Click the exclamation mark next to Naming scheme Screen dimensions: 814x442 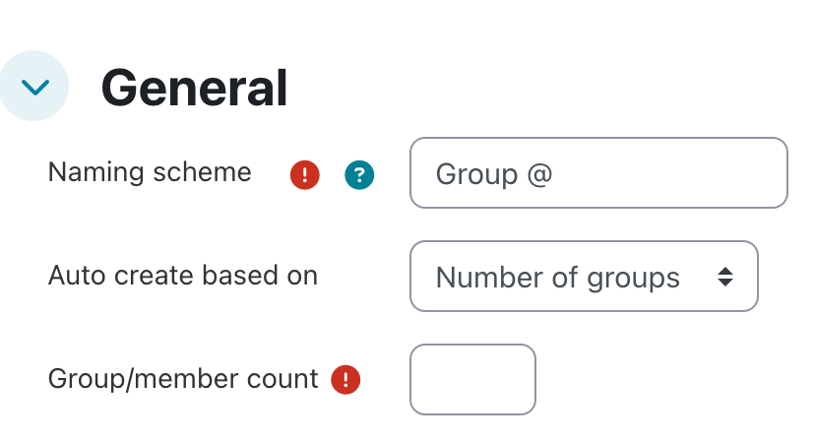tap(305, 175)
